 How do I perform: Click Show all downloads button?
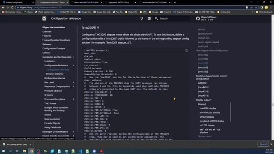(x=263, y=144)
